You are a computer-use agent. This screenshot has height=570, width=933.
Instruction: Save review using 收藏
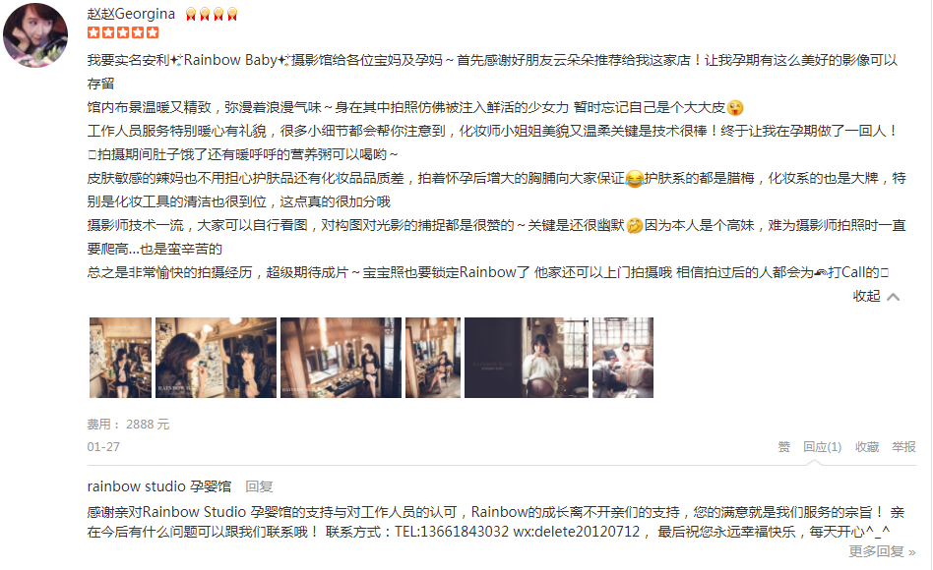[x=867, y=447]
